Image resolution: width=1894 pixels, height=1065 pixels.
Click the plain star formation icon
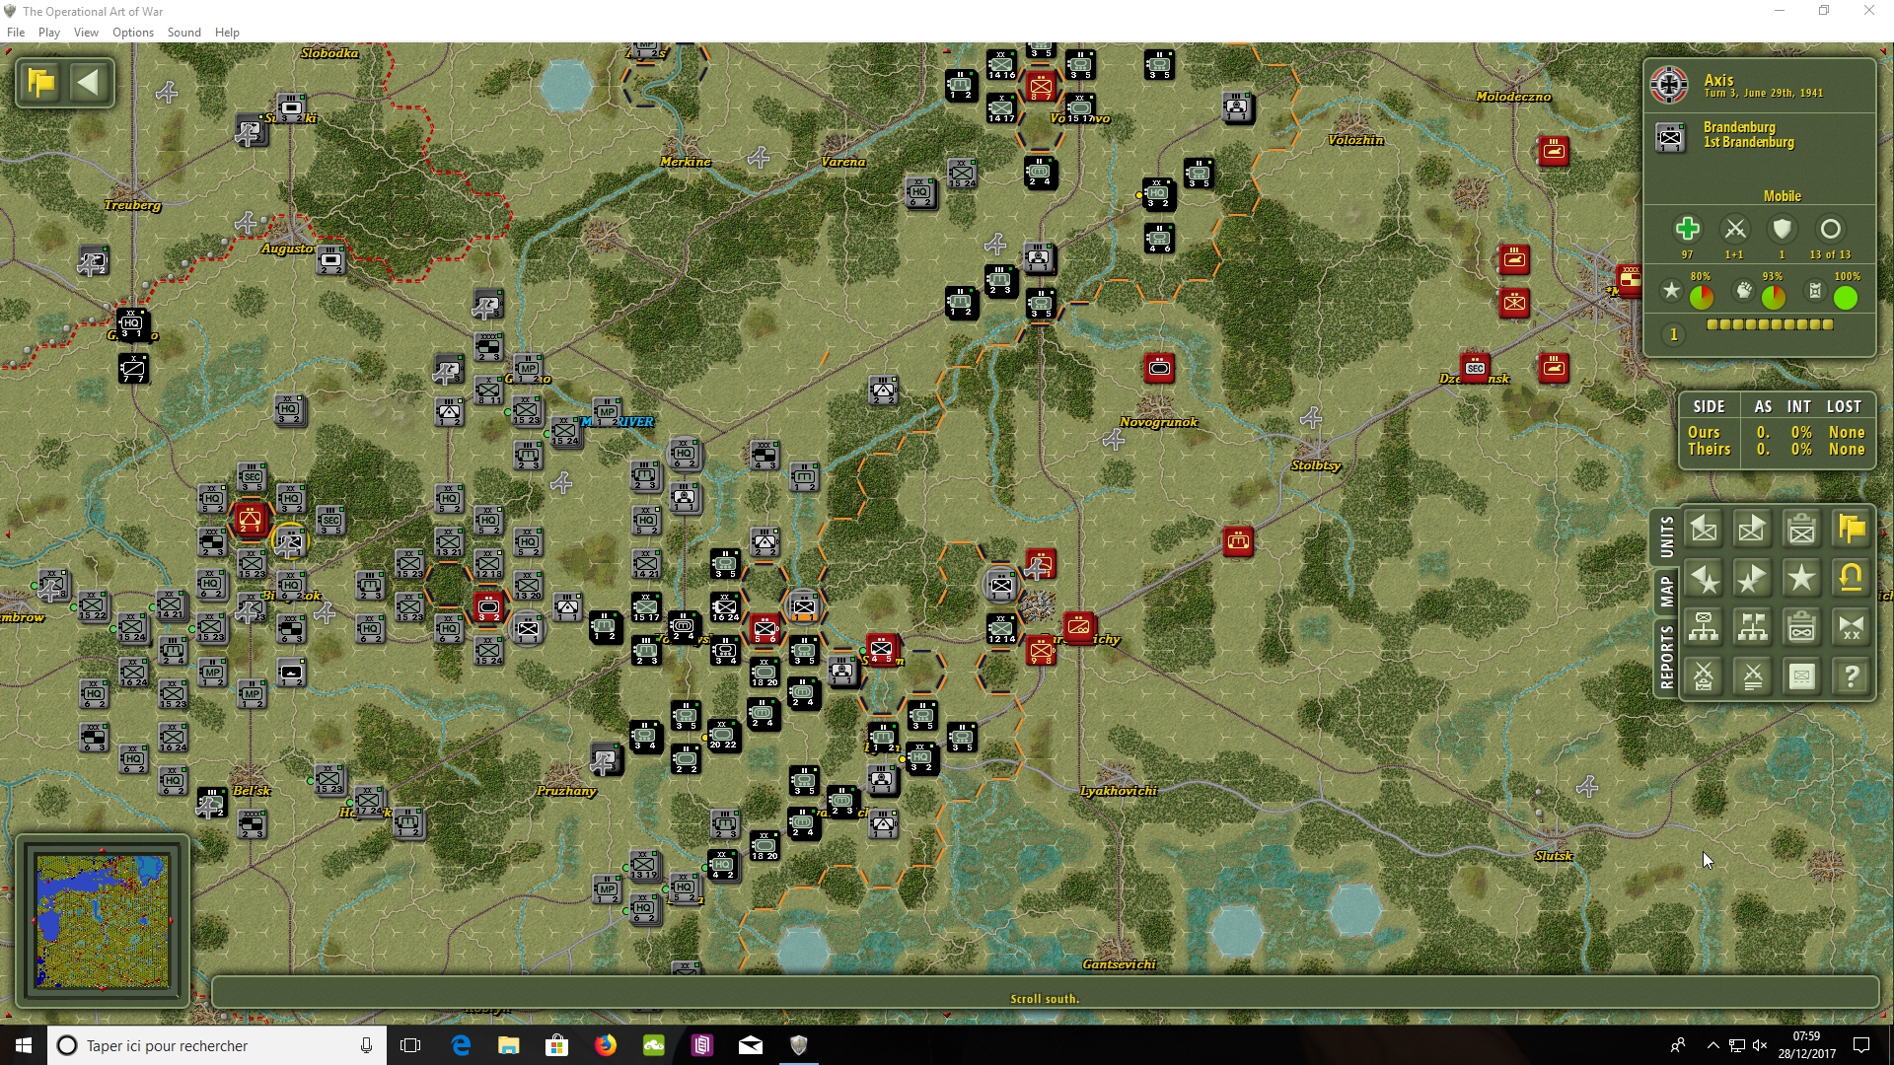point(1801,579)
